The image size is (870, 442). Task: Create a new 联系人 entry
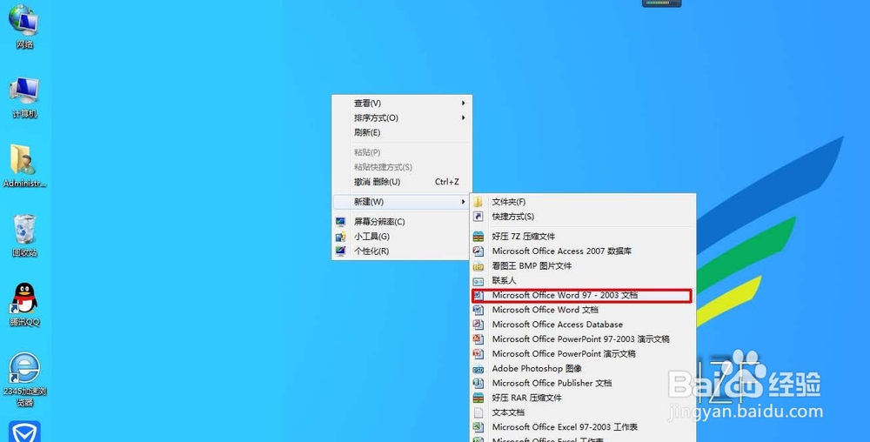[x=583, y=280]
